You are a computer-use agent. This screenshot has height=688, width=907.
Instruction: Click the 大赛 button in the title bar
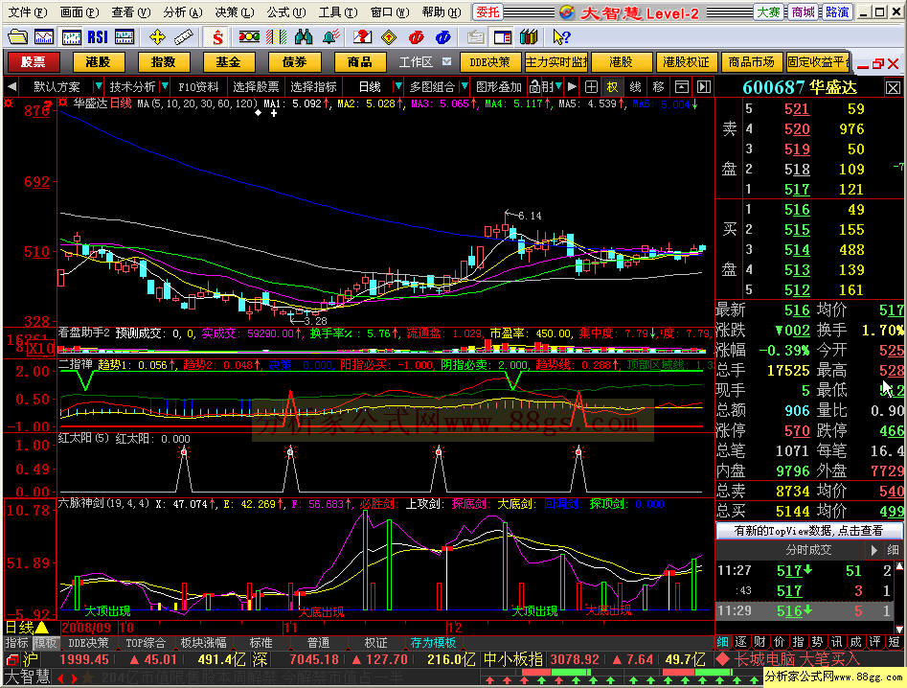[x=769, y=11]
